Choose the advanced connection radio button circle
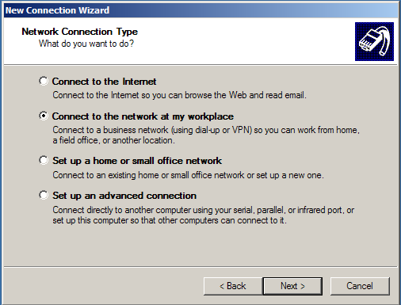 44,195
